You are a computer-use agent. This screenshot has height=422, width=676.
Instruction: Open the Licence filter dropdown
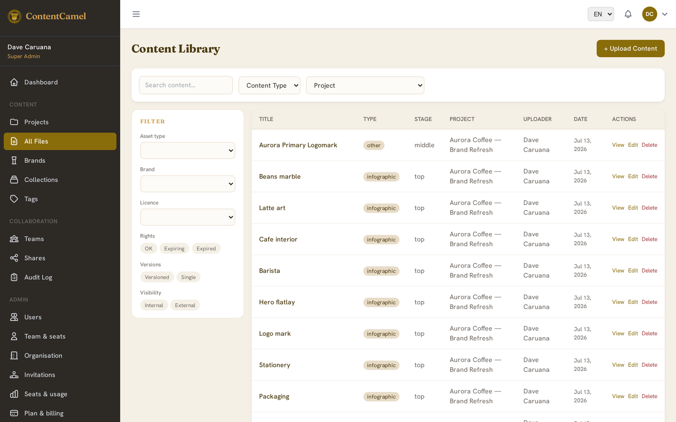pos(188,217)
